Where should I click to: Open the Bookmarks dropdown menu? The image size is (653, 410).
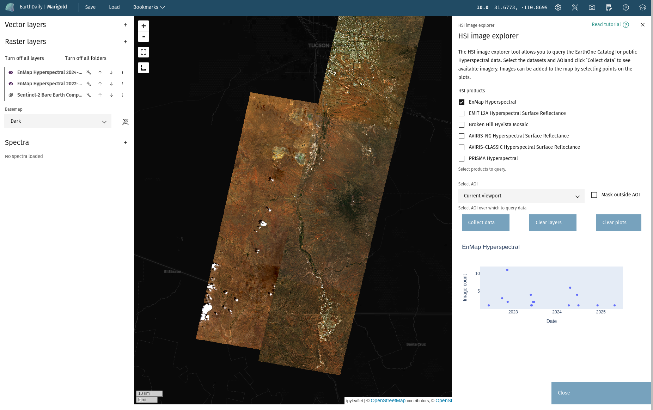(x=149, y=7)
